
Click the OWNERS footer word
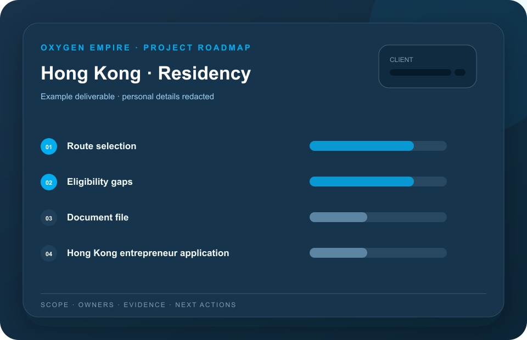tap(96, 305)
